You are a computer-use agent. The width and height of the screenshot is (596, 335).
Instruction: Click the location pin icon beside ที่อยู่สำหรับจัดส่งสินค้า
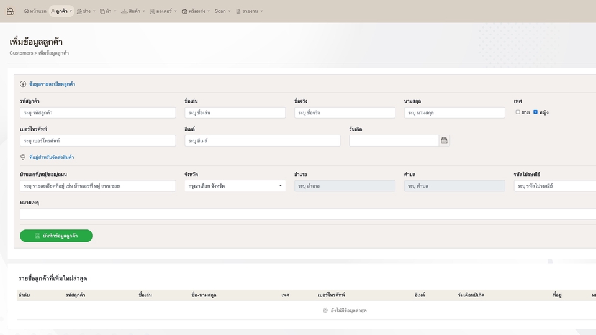tap(23, 158)
